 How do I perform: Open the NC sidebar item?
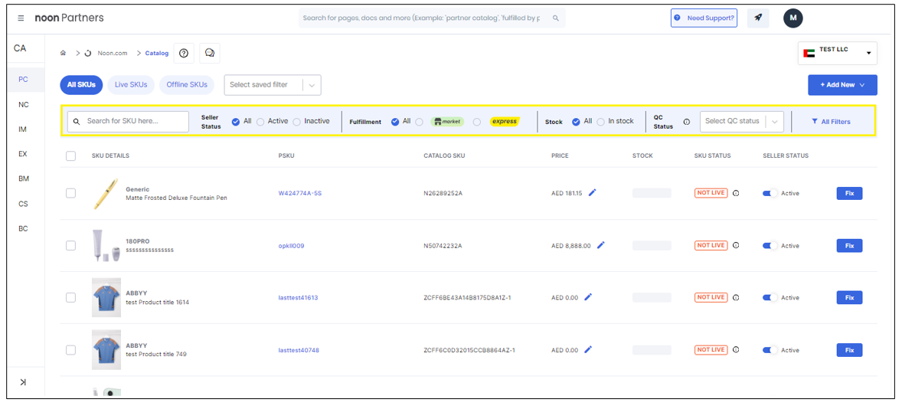point(23,105)
